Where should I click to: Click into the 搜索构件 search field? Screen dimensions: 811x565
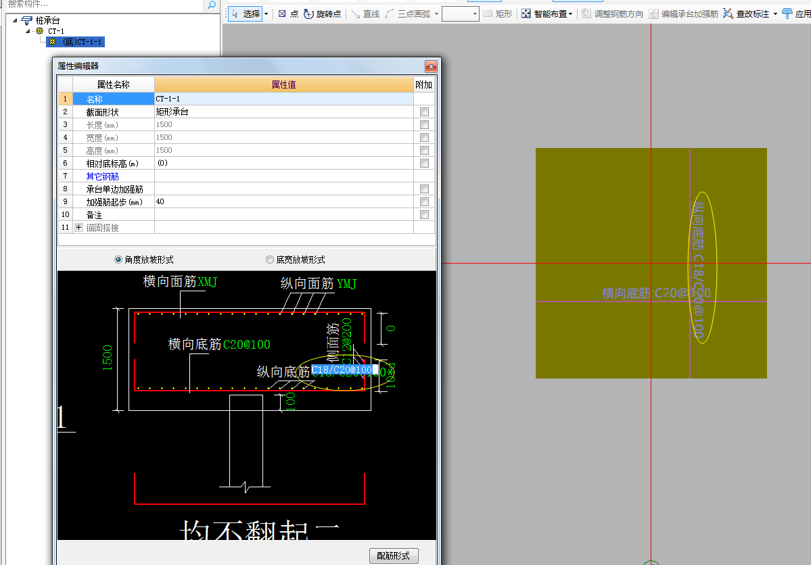click(103, 5)
